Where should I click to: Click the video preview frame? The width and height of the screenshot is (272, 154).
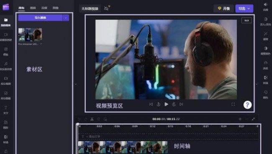coord(166,59)
